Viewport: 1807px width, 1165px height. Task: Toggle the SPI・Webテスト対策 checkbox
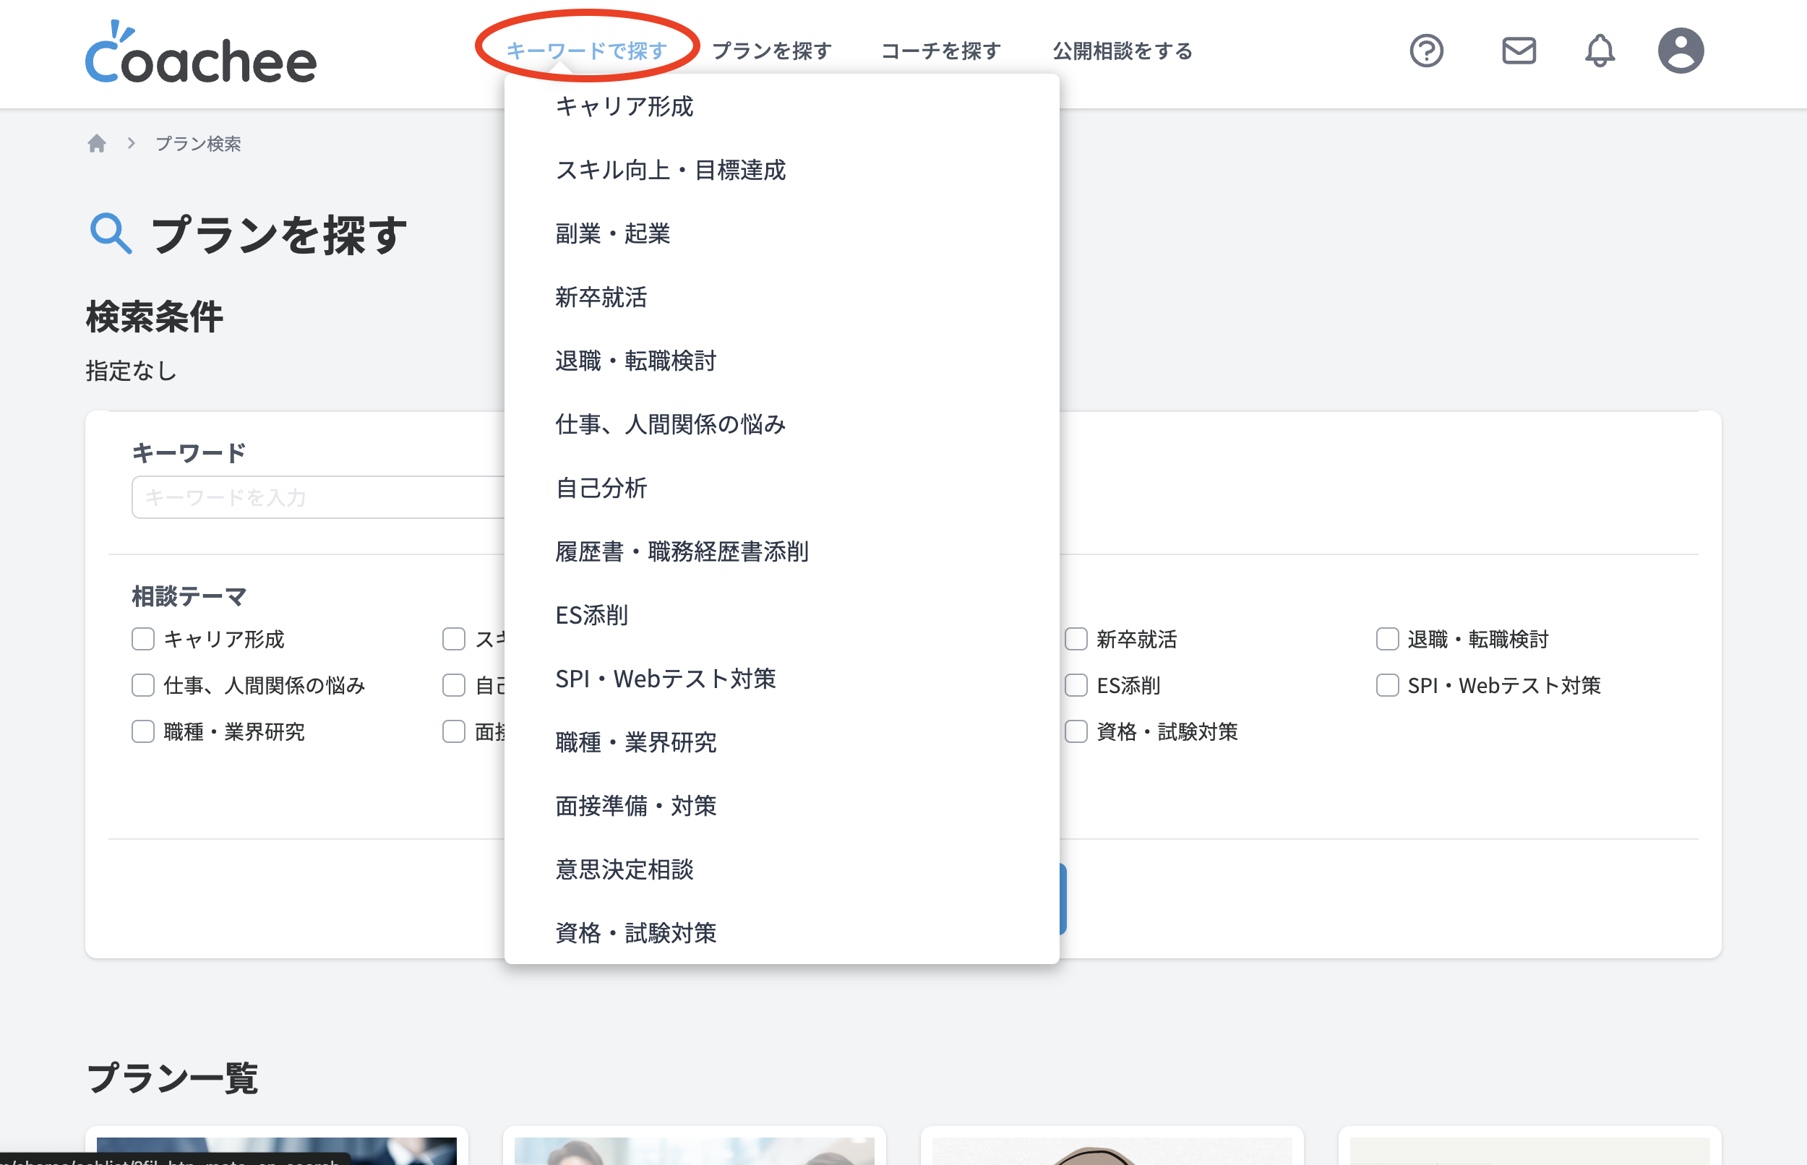tap(1386, 685)
